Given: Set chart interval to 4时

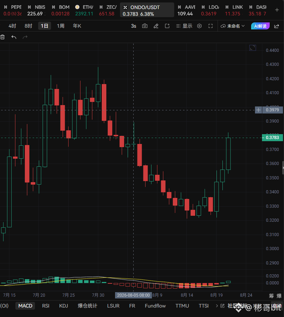Looking at the screenshot, I should (x=12, y=26).
